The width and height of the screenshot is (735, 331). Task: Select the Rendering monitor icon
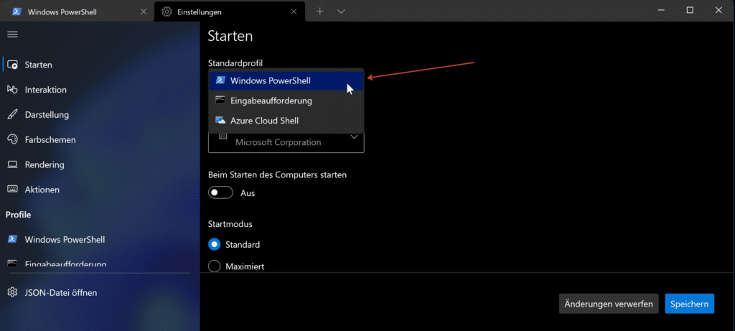tap(12, 164)
